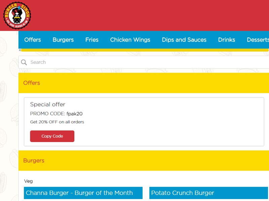The image size is (269, 201).
Task: Click the Copy Code button
Action: point(52,136)
